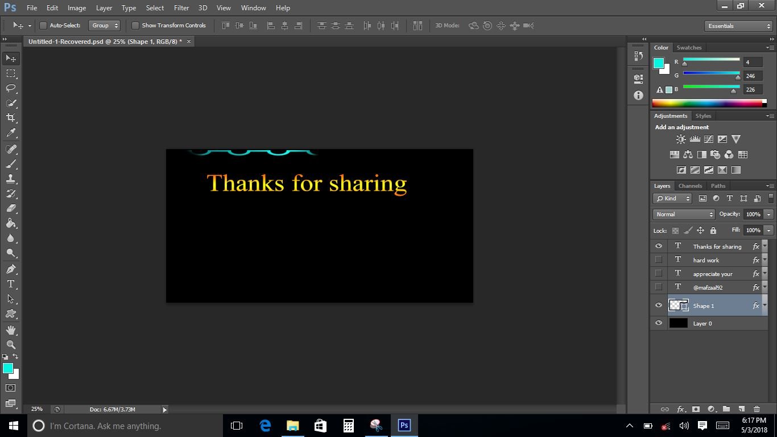Select the Layer 0 layer
Viewport: 777px width, 437px height.
(709, 323)
